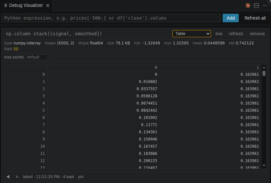Go to previous snapshot with left arrow
This screenshot has height=183, width=271.
click(8, 176)
